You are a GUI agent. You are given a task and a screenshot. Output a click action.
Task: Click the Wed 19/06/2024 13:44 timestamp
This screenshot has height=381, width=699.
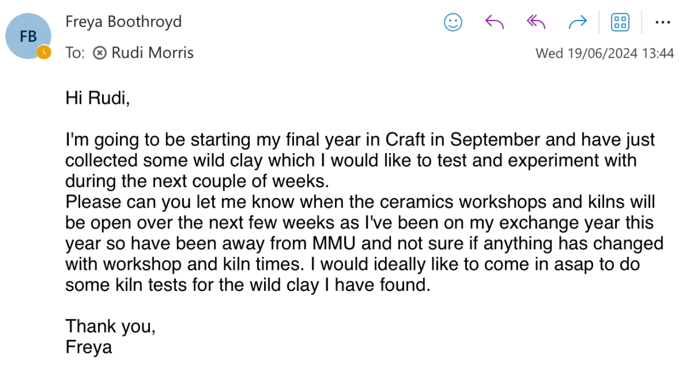click(605, 53)
